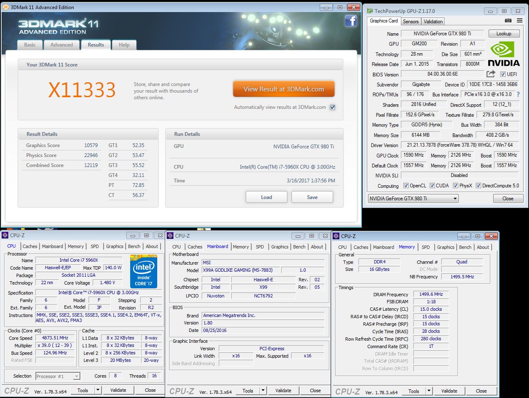Toggle automatically view results at 3DMark.com
The image size is (529, 398).
coord(332,107)
